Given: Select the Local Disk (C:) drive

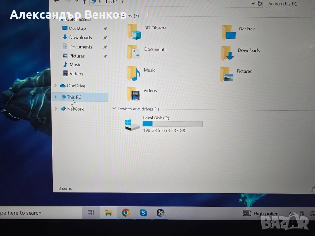Looking at the screenshot, I should click(132, 125).
